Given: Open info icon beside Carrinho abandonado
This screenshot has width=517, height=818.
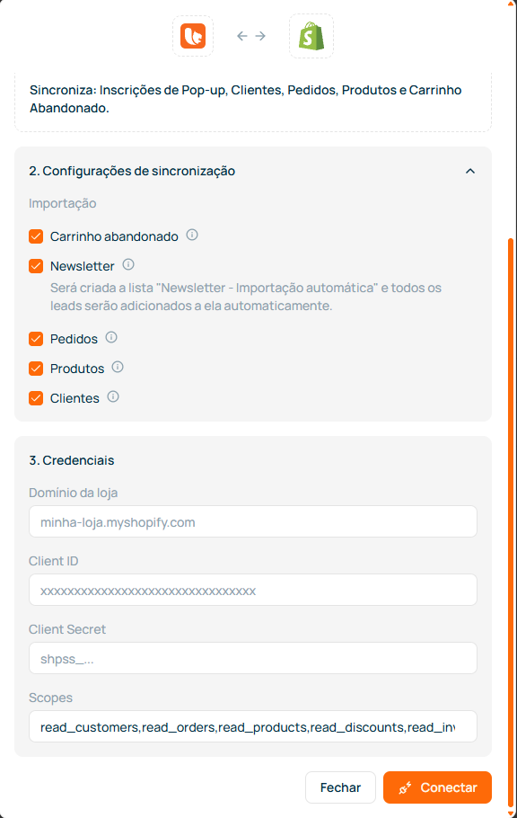Looking at the screenshot, I should (x=192, y=235).
